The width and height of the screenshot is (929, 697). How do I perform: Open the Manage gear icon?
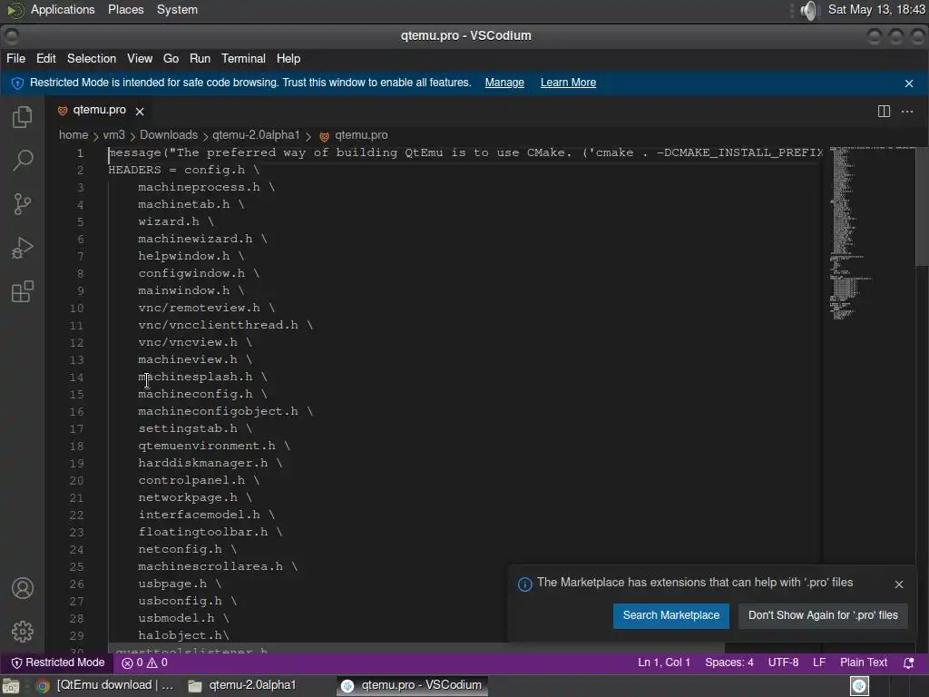click(x=23, y=632)
